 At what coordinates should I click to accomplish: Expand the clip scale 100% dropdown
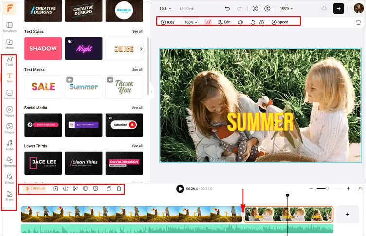(190, 22)
